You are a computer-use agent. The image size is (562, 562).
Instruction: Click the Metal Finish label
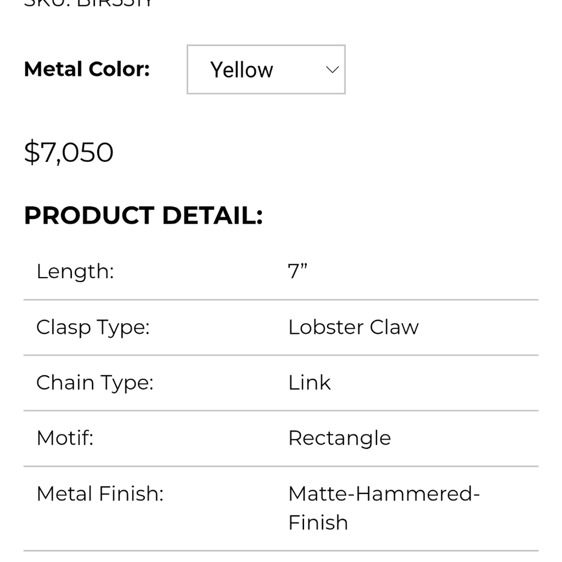tap(100, 493)
